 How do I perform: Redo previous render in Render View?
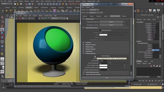16,18
